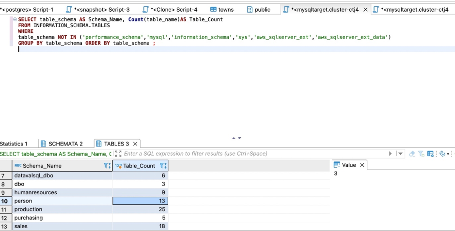Click the GROUP BY line in SQL editor

click(87, 43)
